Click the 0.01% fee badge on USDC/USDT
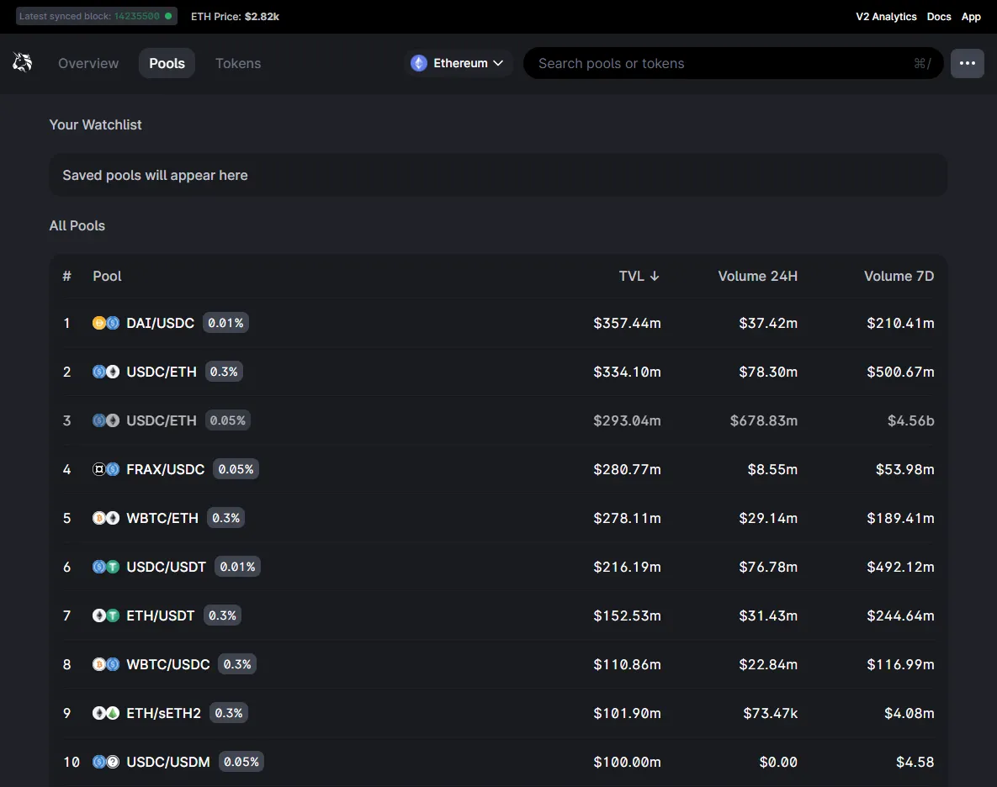Image resolution: width=997 pixels, height=787 pixels. tap(237, 567)
